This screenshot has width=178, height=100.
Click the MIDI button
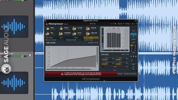(133, 64)
